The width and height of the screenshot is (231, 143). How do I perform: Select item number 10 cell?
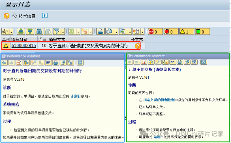point(42,46)
